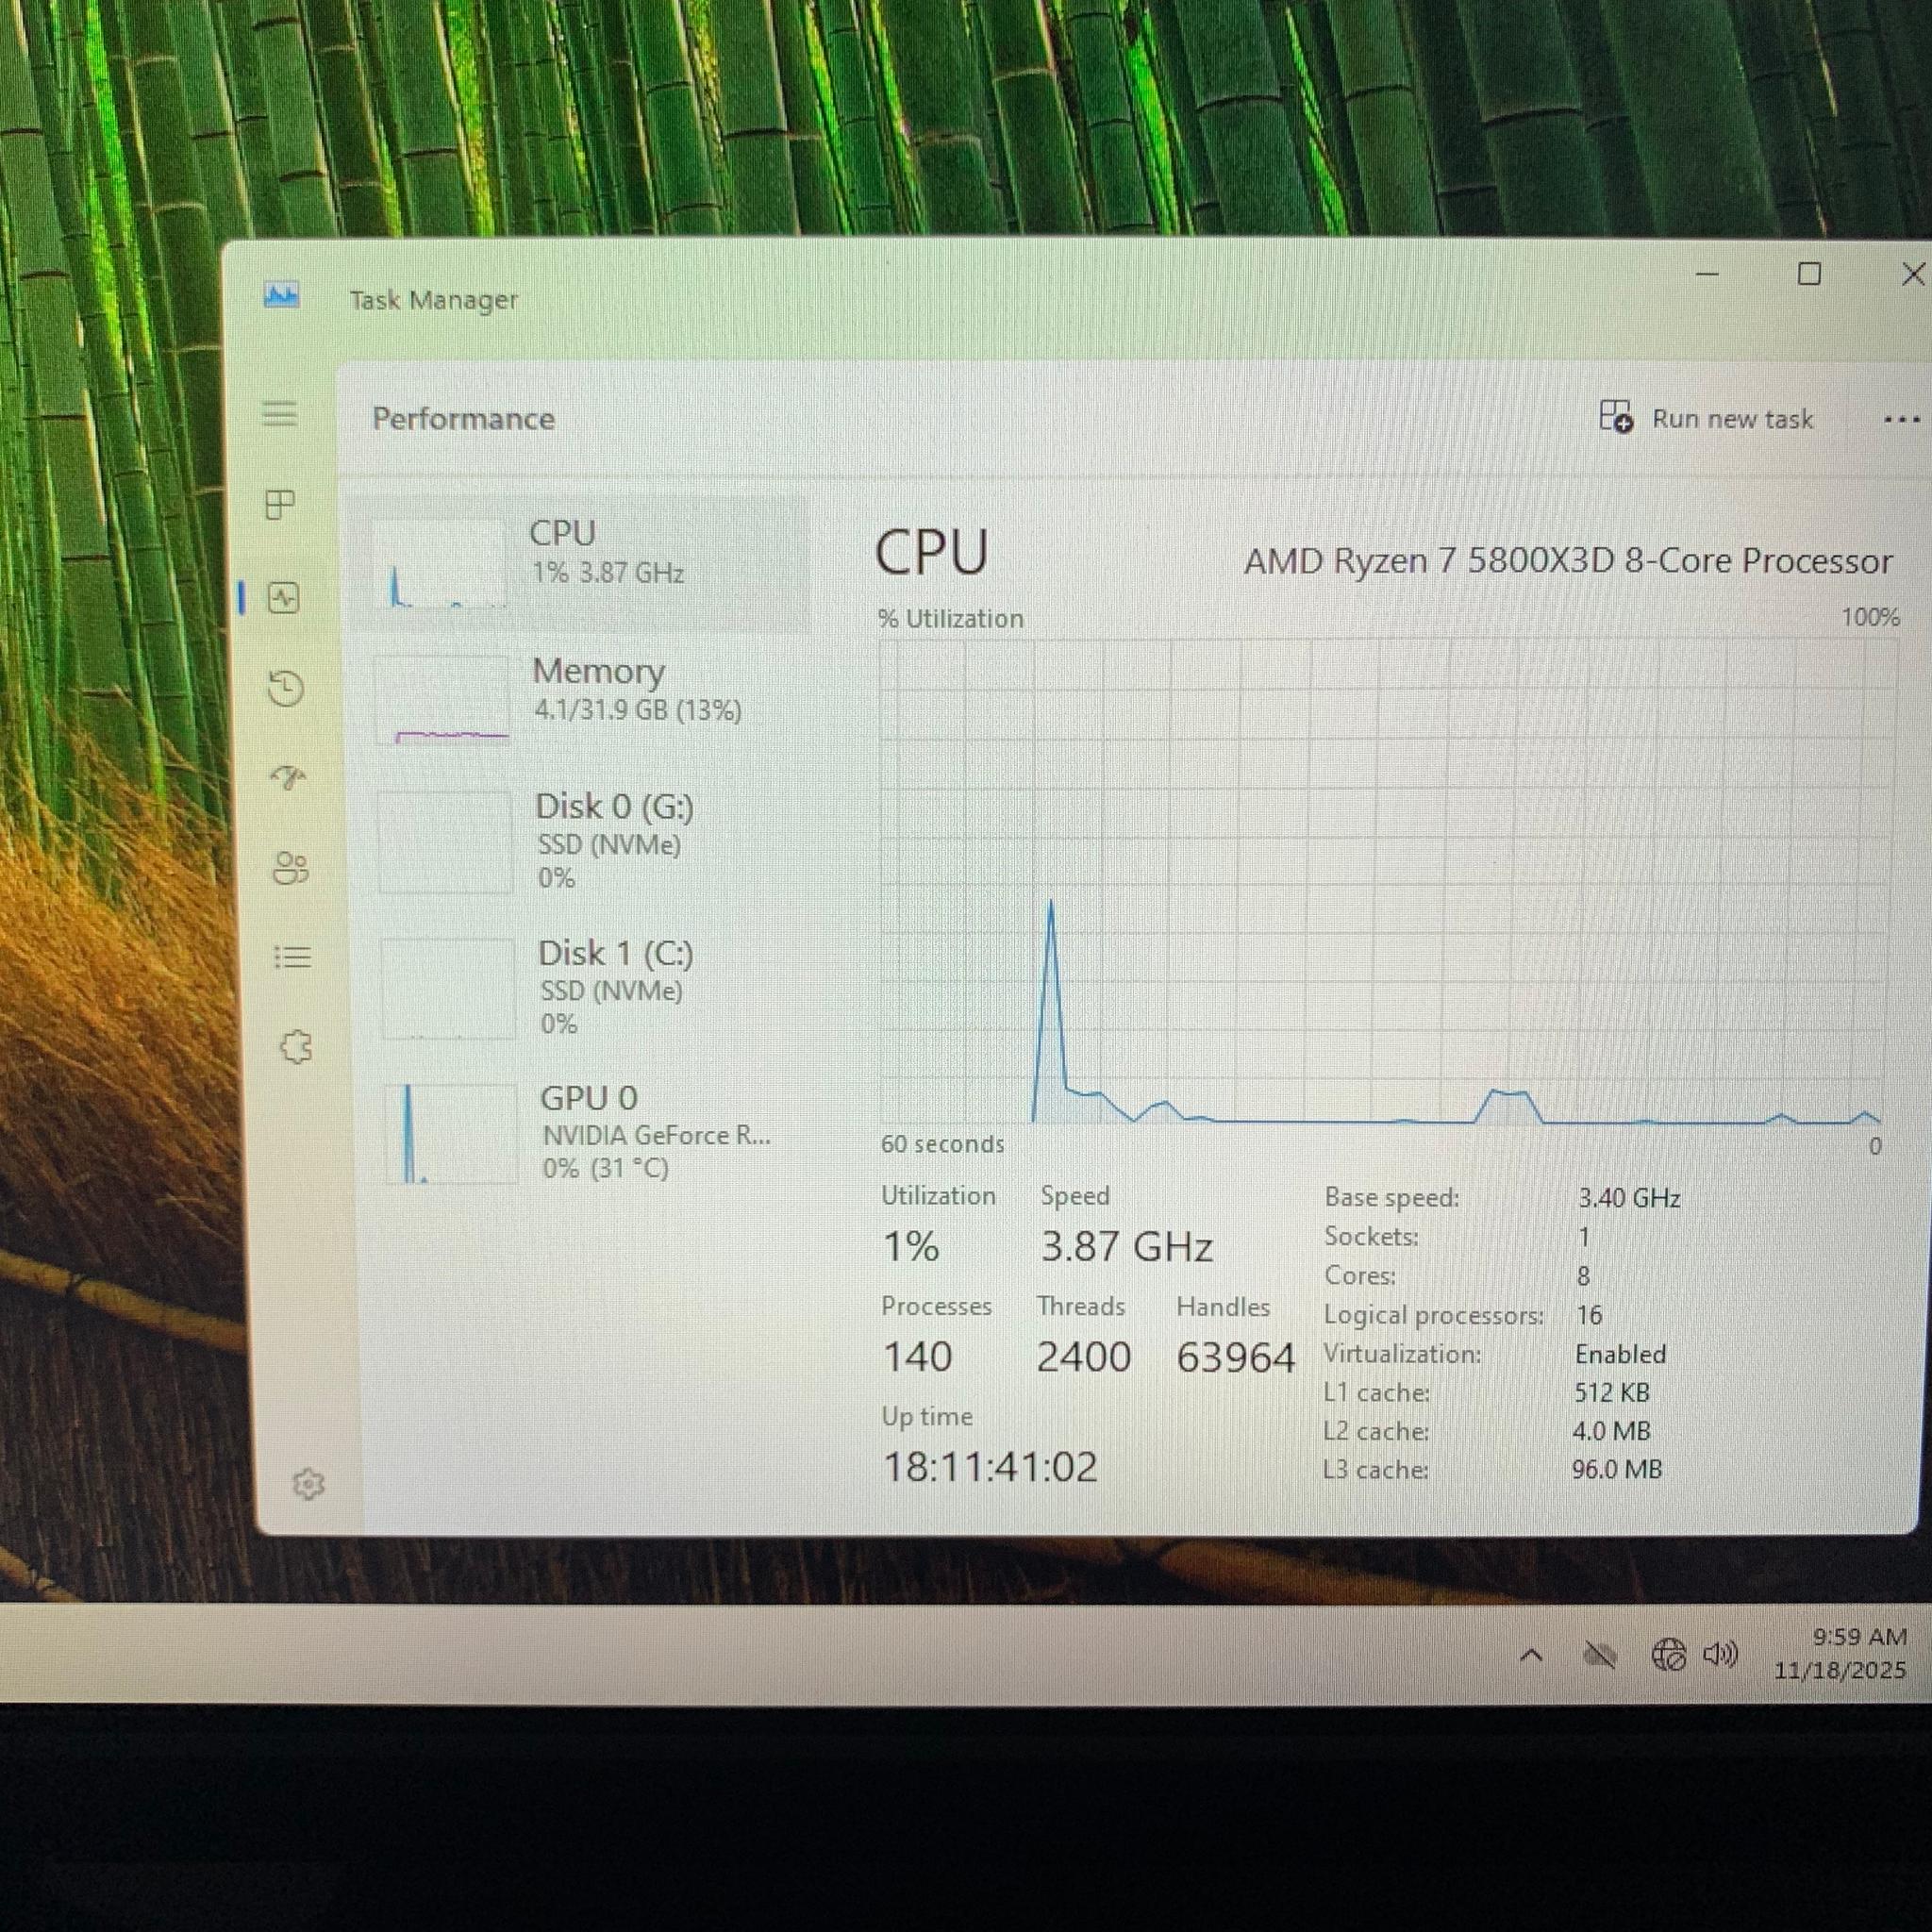Open the Task Manager hamburger navigation menu

pyautogui.click(x=280, y=414)
